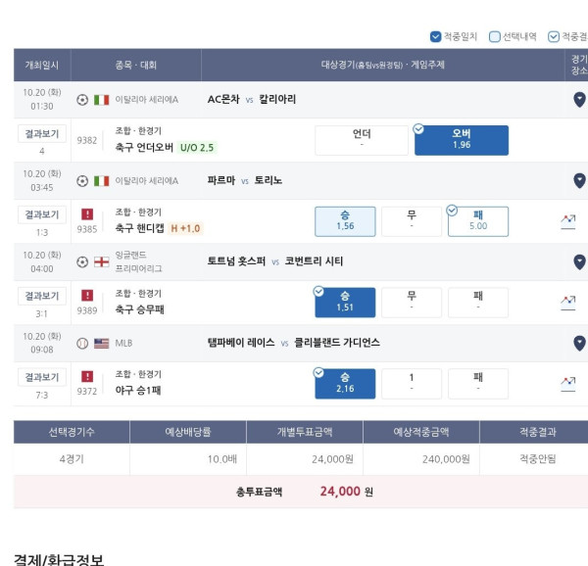The height and width of the screenshot is (566, 588).
Task: Click team name AC몬차
Action: [223, 99]
